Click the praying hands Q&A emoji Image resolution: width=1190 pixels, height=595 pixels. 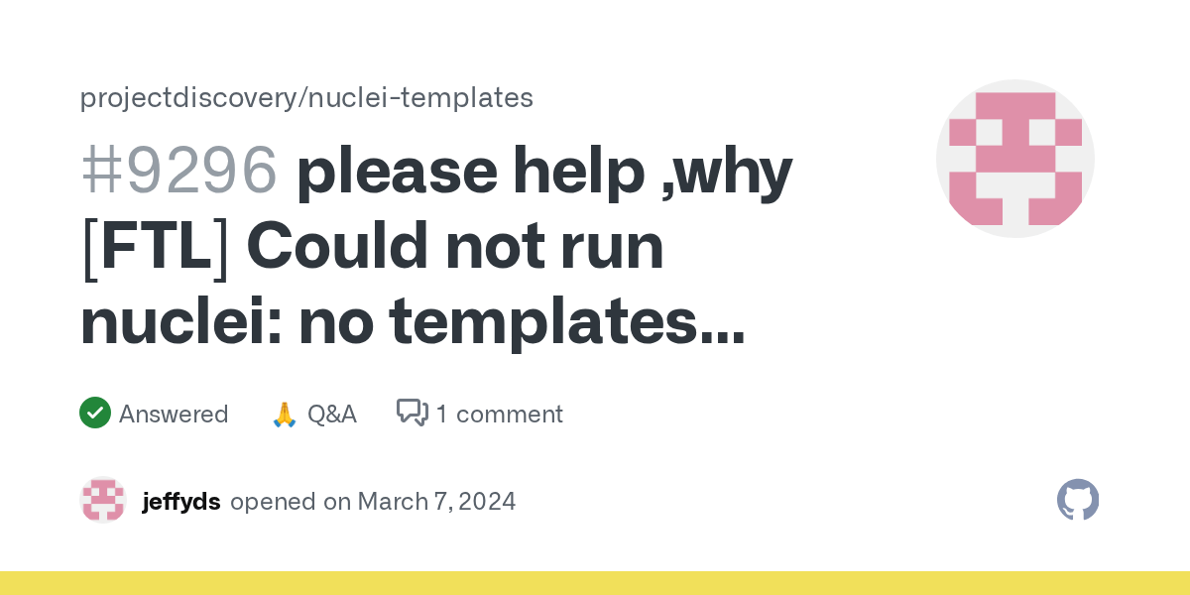coord(285,414)
